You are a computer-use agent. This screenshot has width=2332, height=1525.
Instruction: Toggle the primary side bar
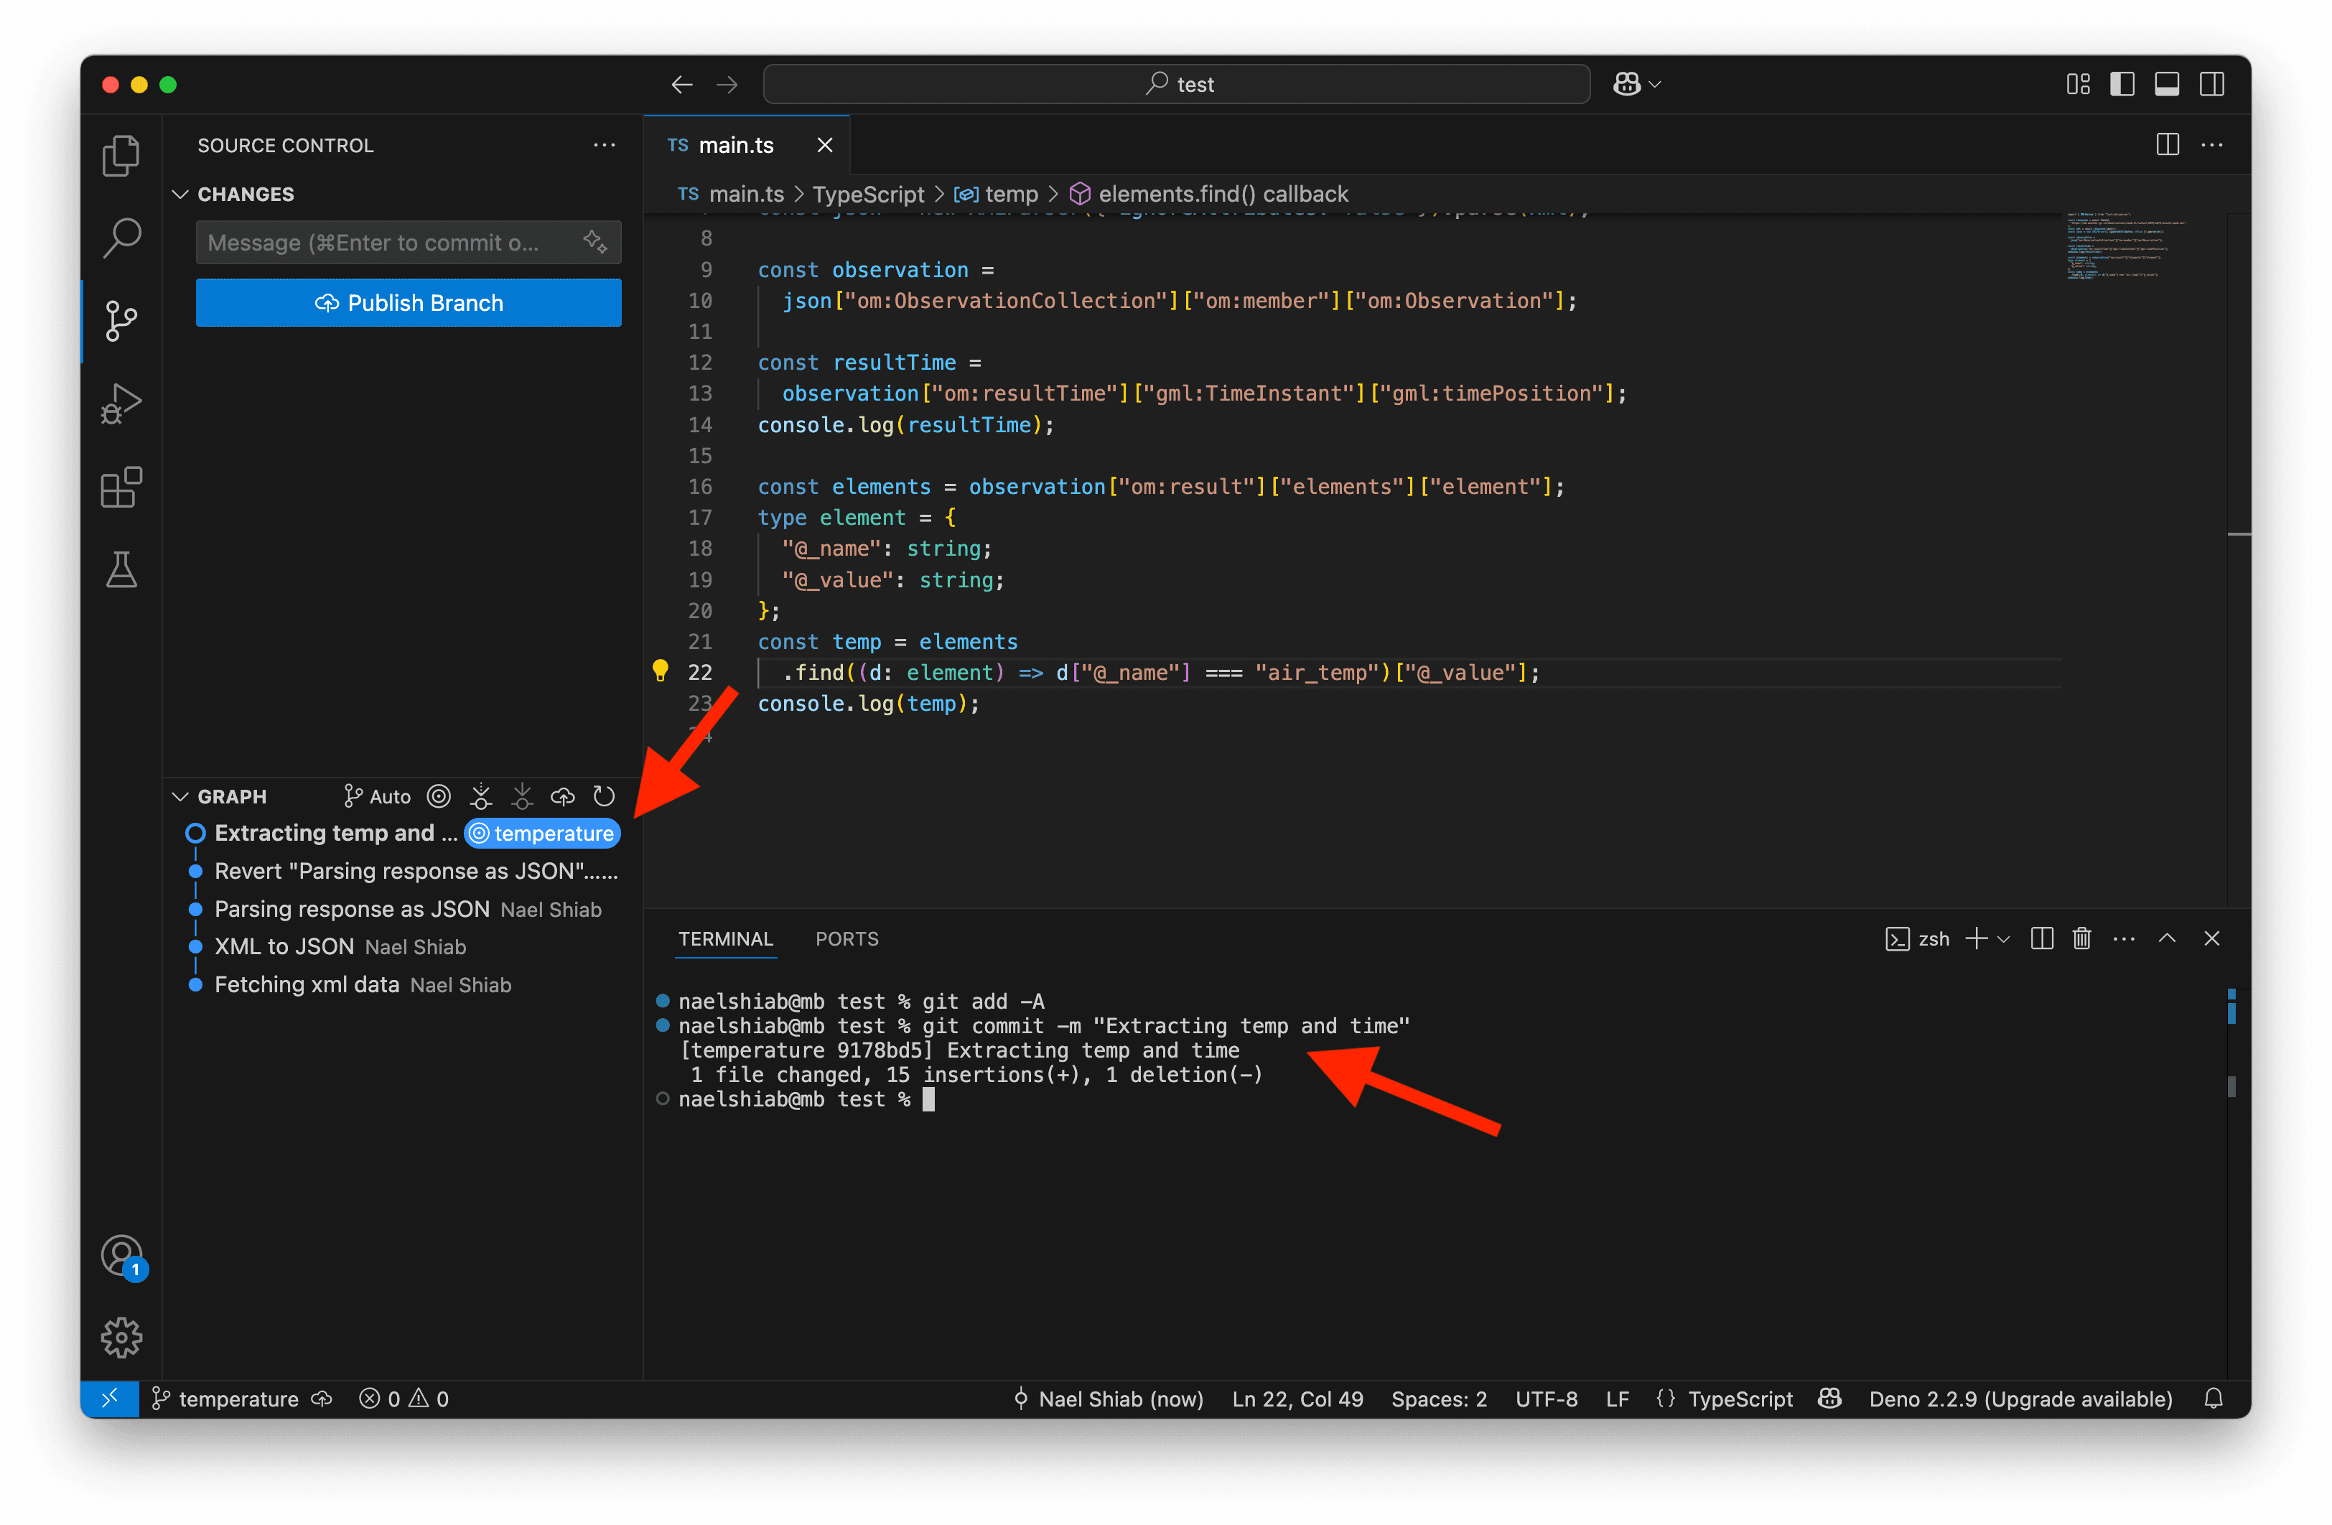point(2122,84)
